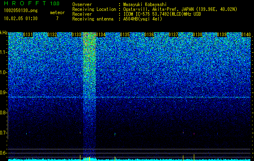254x161 pixels.
Task: Click the cyan meteor echo between 0134 and 0135
Action: tap(115, 134)
